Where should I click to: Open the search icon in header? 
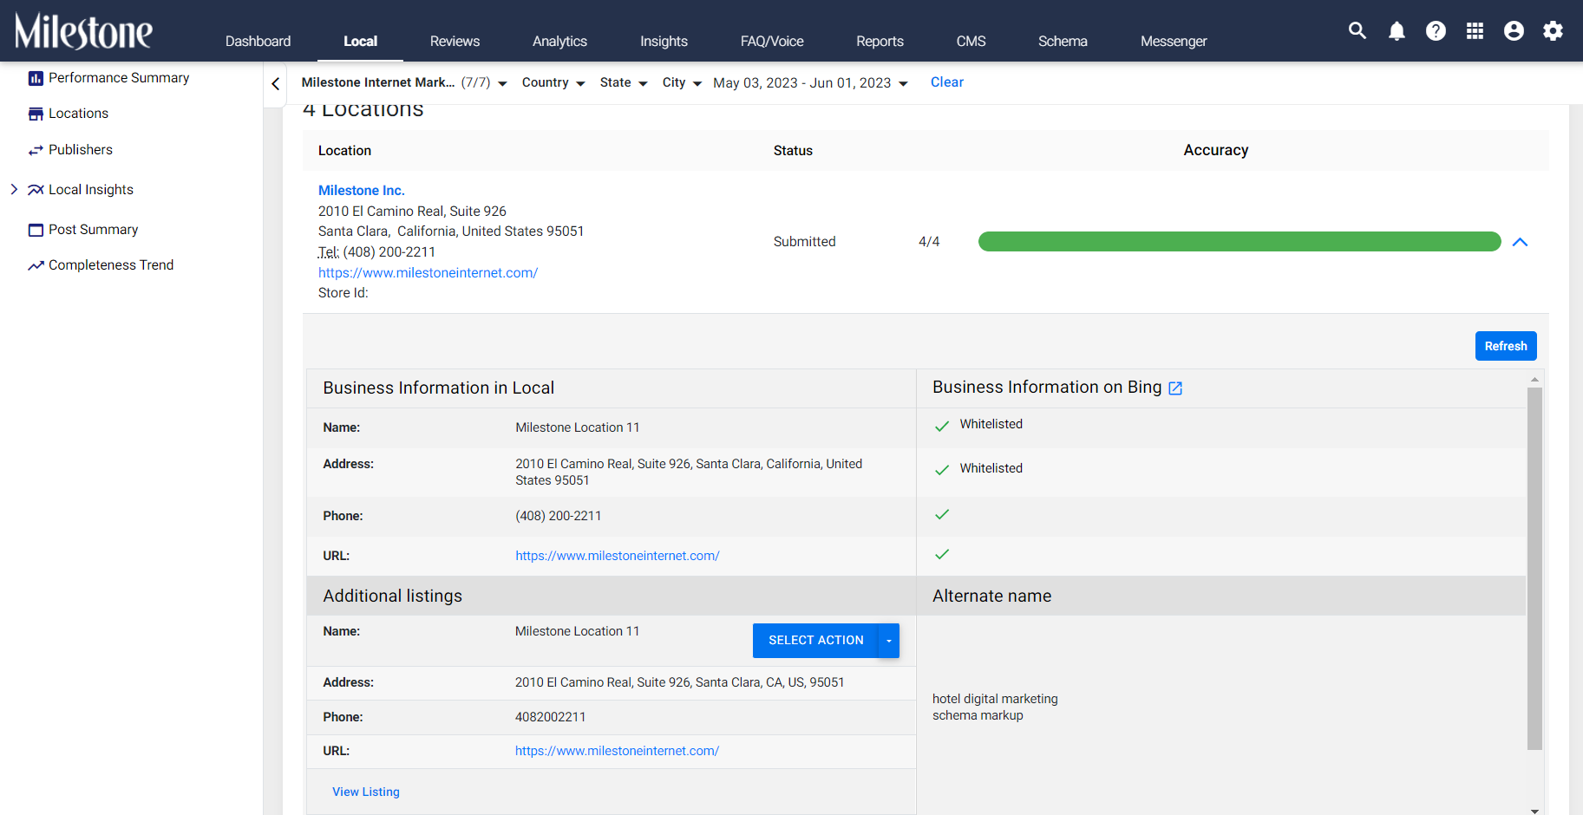coord(1357,31)
